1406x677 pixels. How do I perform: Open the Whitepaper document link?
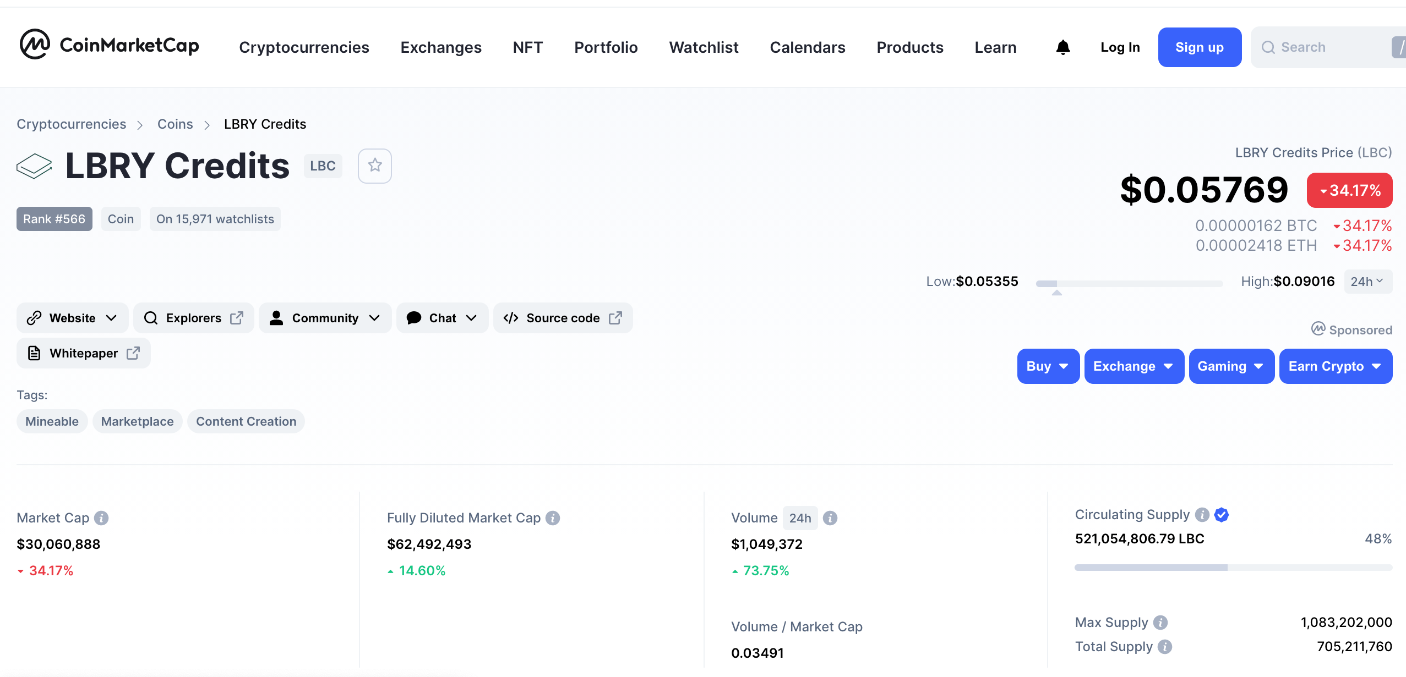point(83,353)
